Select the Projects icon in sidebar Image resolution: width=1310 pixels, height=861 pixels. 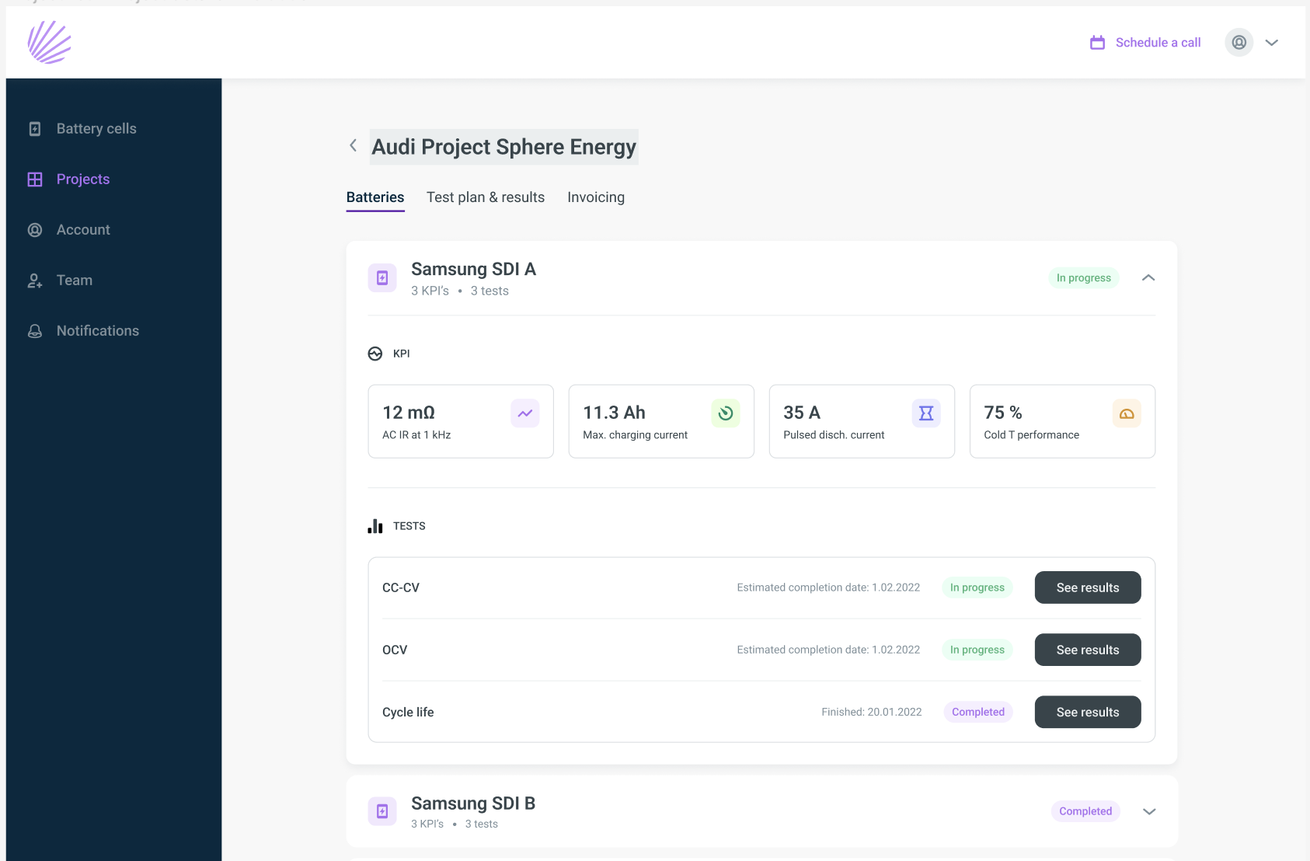coord(35,179)
